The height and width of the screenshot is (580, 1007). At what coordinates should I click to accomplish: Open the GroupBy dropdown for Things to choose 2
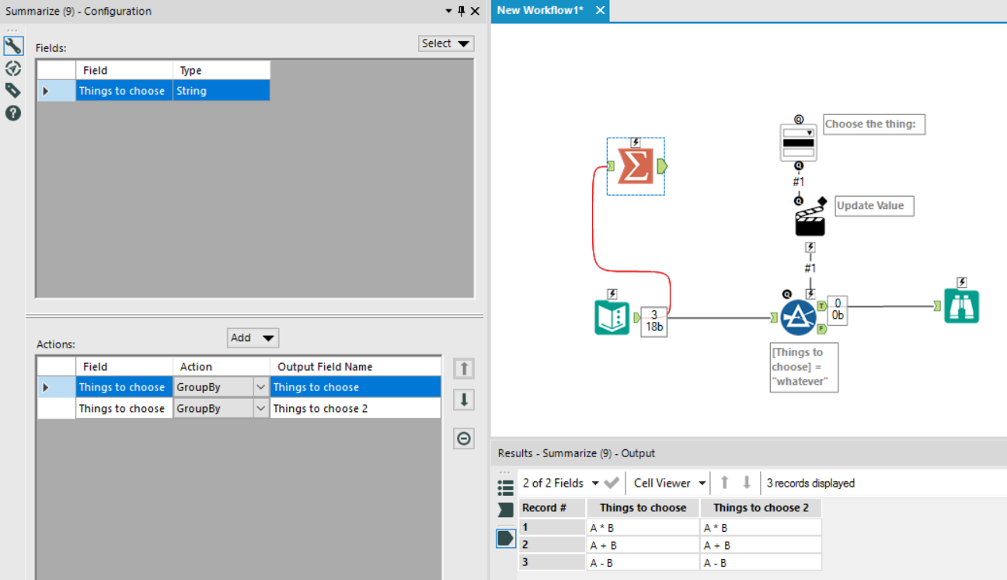coord(261,408)
